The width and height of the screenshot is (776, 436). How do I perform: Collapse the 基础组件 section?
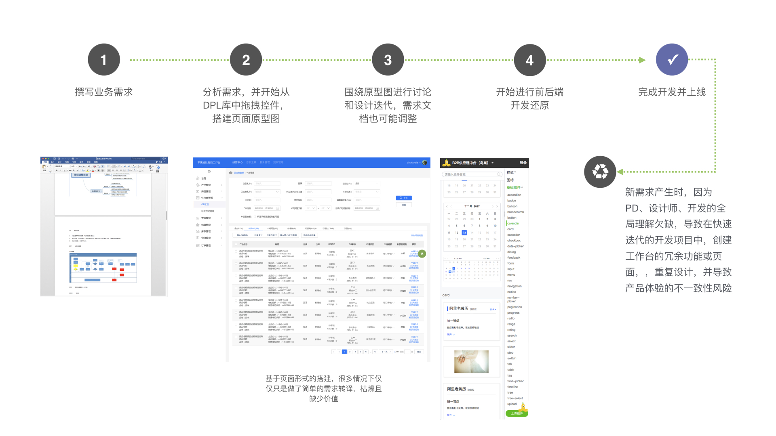click(515, 187)
